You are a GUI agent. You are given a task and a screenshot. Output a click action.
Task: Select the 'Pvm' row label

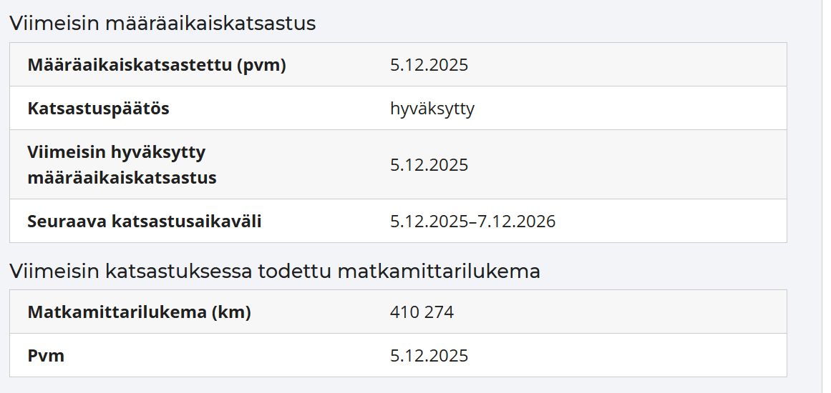[46, 355]
